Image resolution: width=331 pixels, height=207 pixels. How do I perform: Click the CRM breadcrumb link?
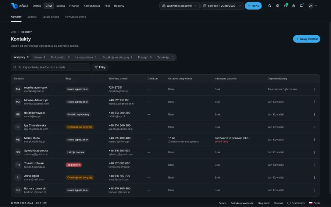(x=14, y=32)
